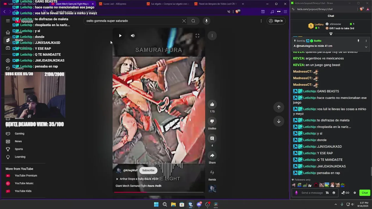Open Brave Shields in Kick chat window
Screen dimensions: 372x209
coord(362,9)
